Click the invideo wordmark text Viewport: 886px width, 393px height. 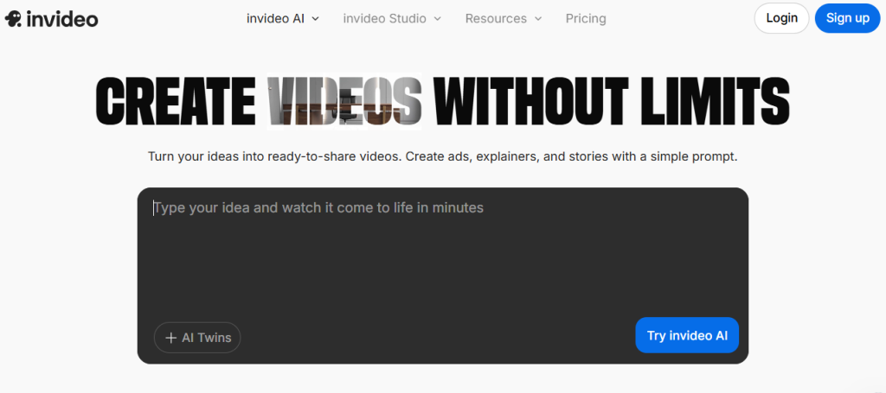point(61,18)
